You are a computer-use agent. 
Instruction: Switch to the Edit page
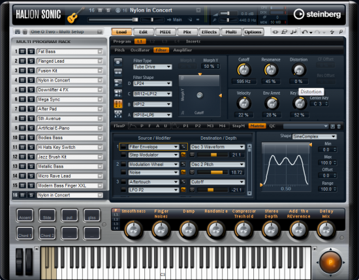point(144,32)
